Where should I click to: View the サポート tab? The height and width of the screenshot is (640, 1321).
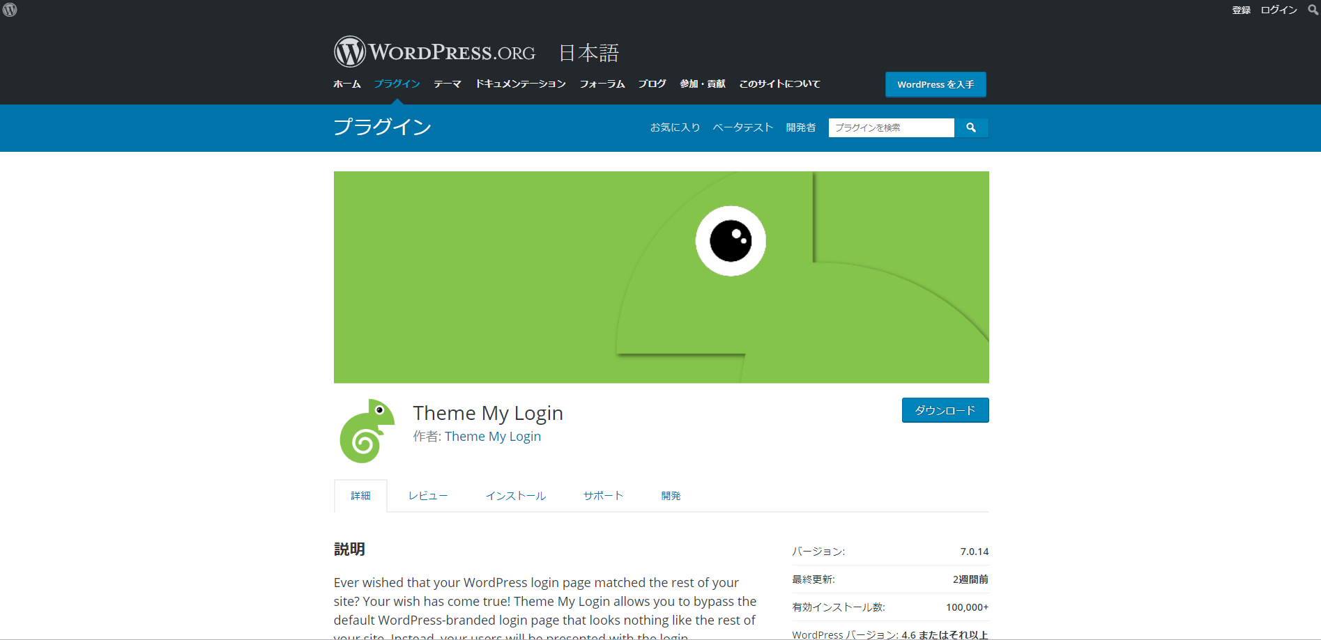pos(603,495)
